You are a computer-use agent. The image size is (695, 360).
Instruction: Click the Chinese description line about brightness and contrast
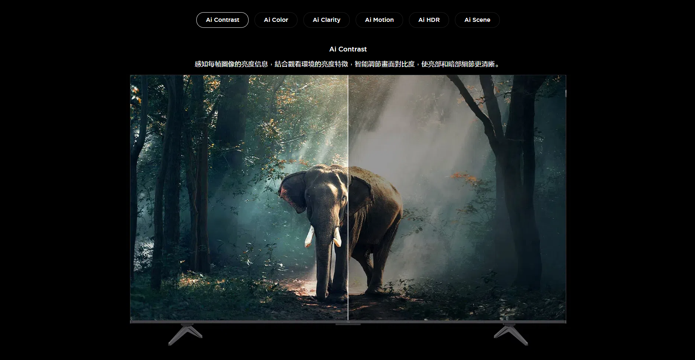(x=348, y=64)
